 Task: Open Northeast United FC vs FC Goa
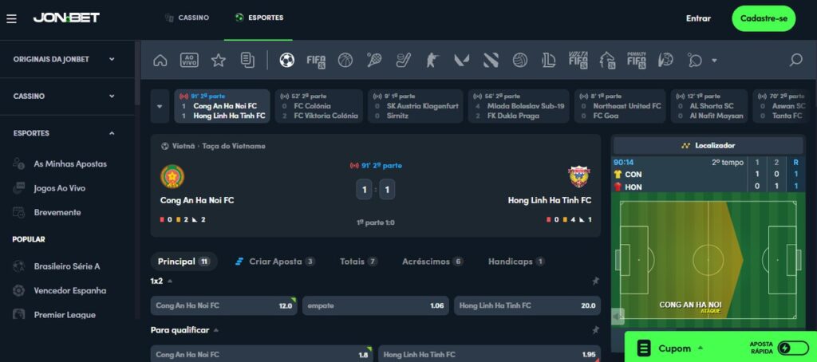point(620,106)
